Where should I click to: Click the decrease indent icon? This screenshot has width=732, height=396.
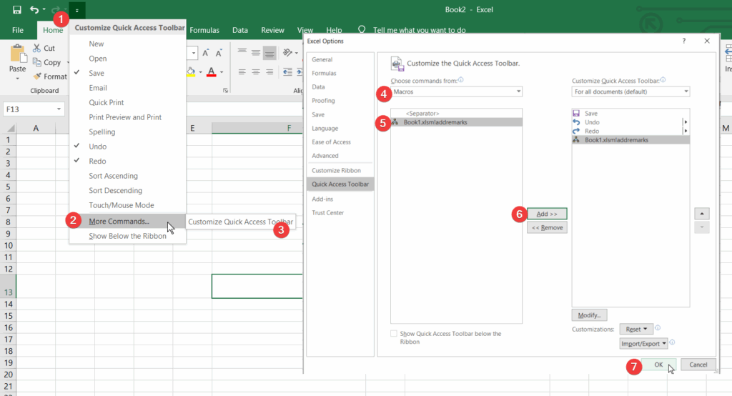(x=288, y=72)
